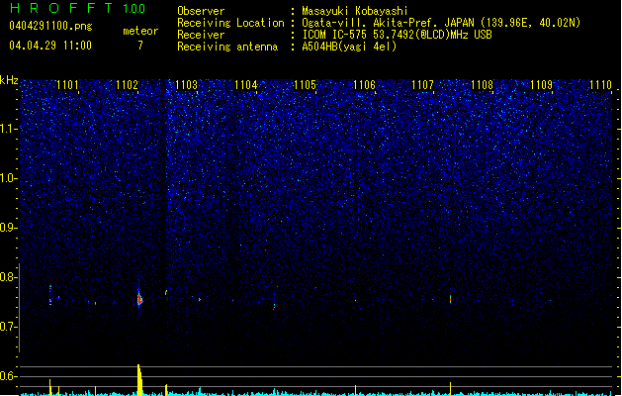Click the Ogata-vill. Akita-Pref. JAPAN location text
Viewport: 622px width, 396px height.
point(441,23)
